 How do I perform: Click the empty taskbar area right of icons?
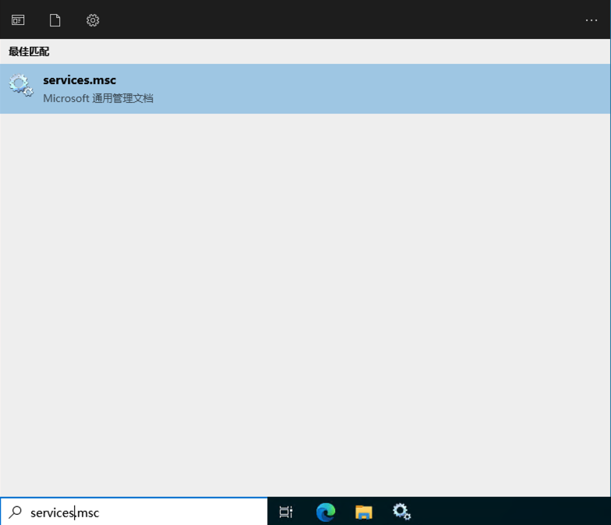(514, 512)
